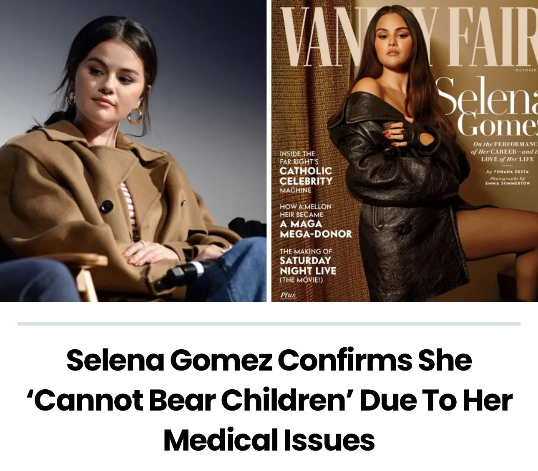The width and height of the screenshot is (538, 471).
Task: Click the 'Plus' text at cover bottom
Action: 288,295
